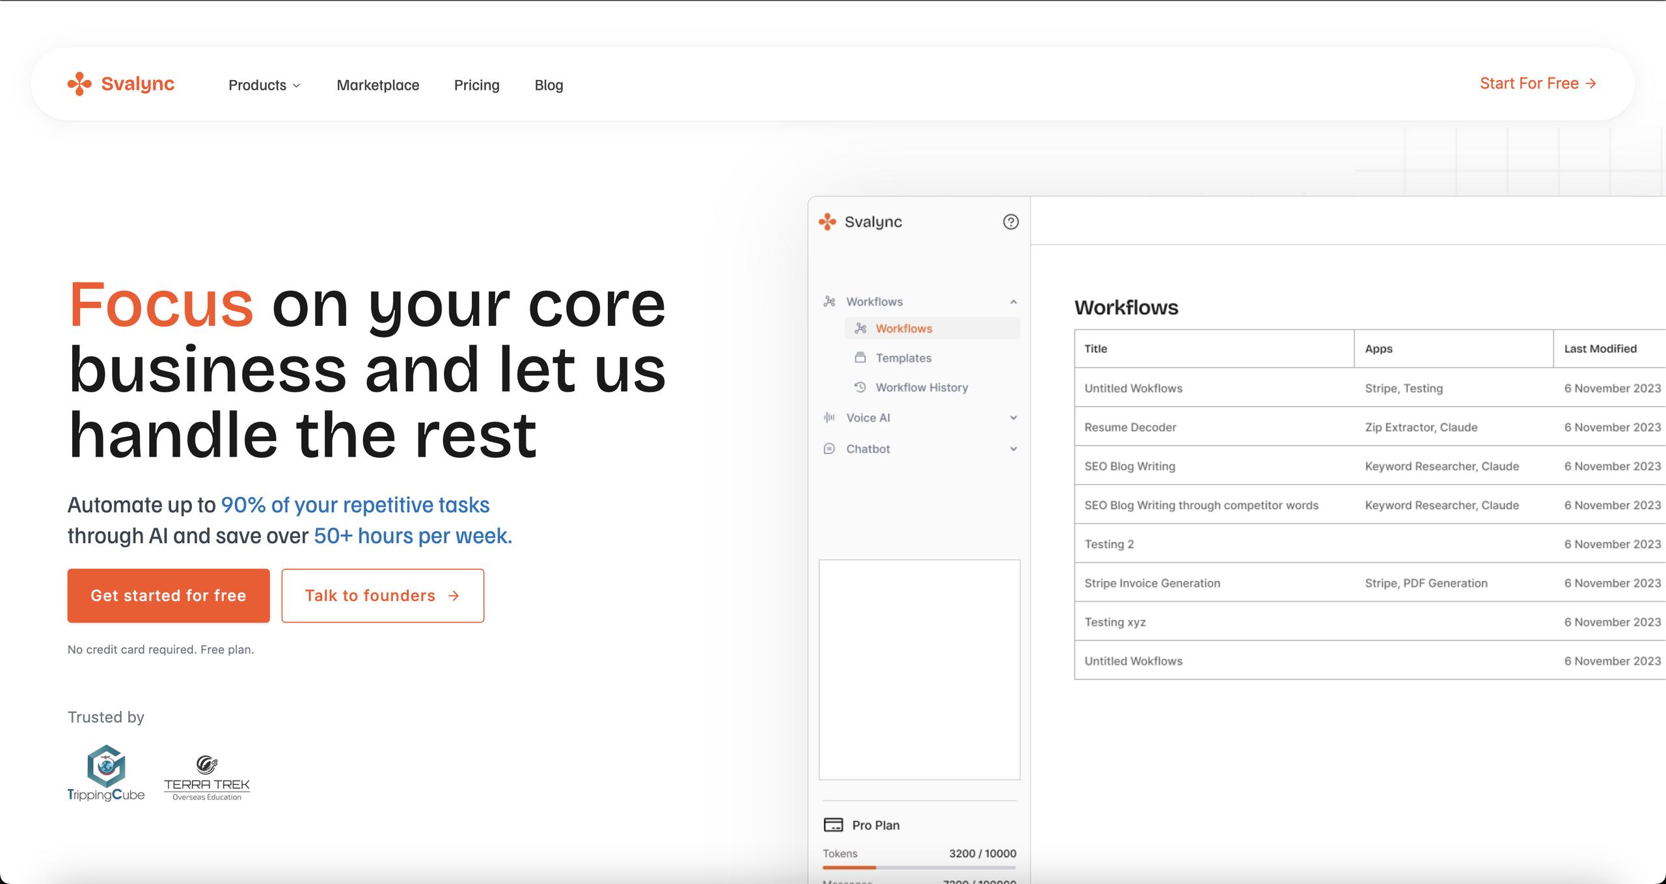
Task: Click the Voice AI waveform icon
Action: [829, 418]
